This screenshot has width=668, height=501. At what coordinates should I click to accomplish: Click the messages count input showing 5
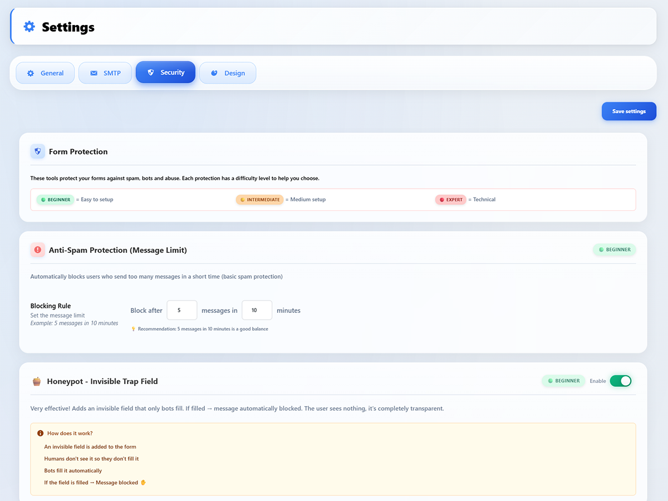(x=182, y=310)
